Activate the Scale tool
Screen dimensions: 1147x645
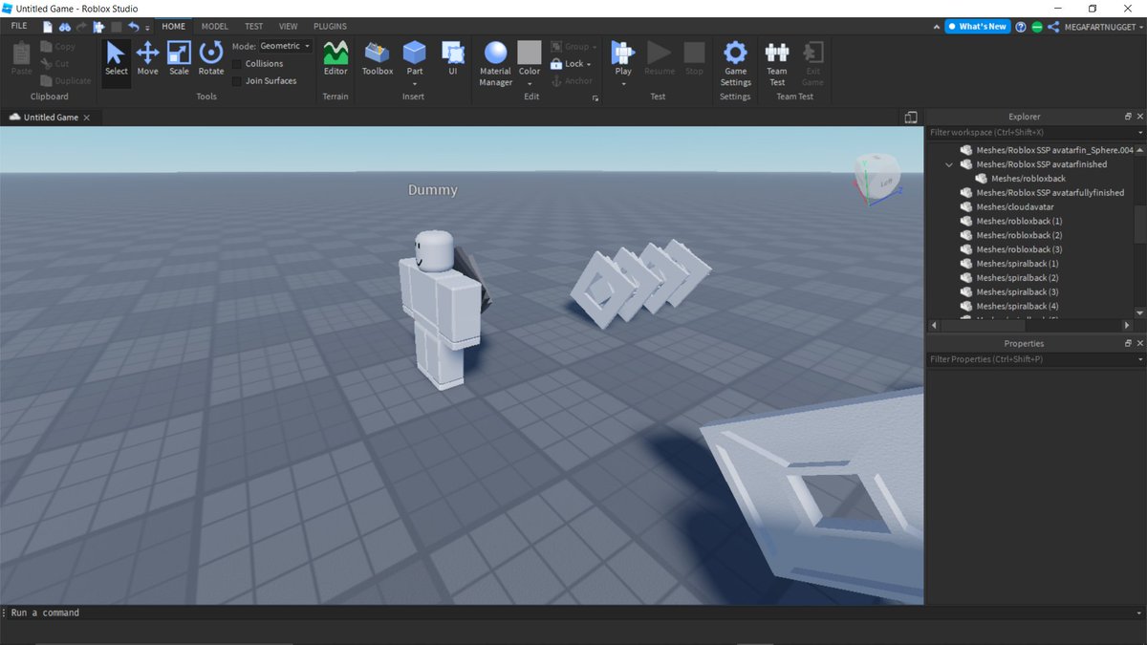[179, 59]
